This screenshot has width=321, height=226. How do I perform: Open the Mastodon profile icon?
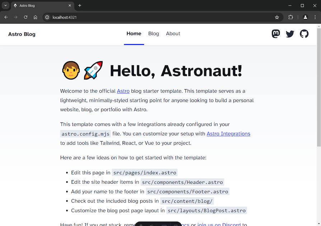(275, 34)
